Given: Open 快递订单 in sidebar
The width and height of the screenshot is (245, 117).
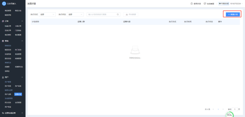Looking at the screenshot, I should (x=8, y=26).
